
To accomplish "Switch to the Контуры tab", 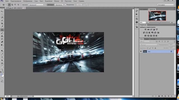I will click(153, 39).
